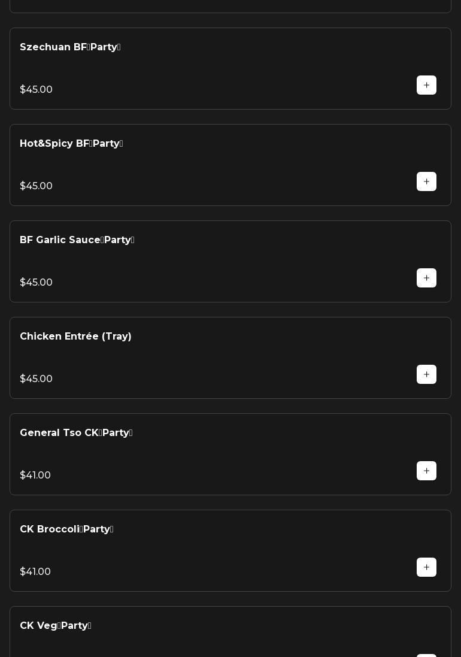The height and width of the screenshot is (657, 461).
Task: Add Szechuan BF Party to cart
Action: coord(426,85)
